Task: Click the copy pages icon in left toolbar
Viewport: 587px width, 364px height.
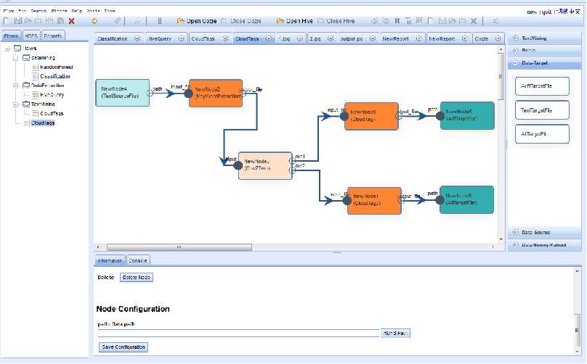Action: pos(49,21)
